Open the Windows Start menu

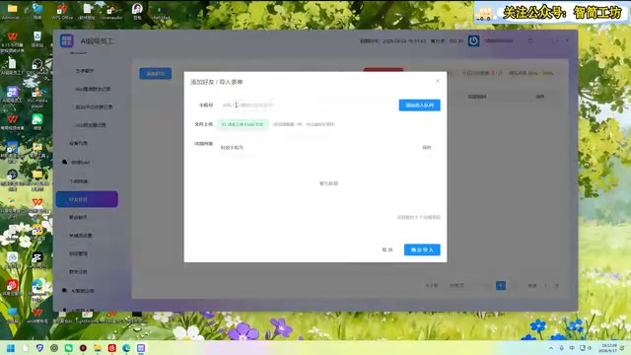click(11, 348)
